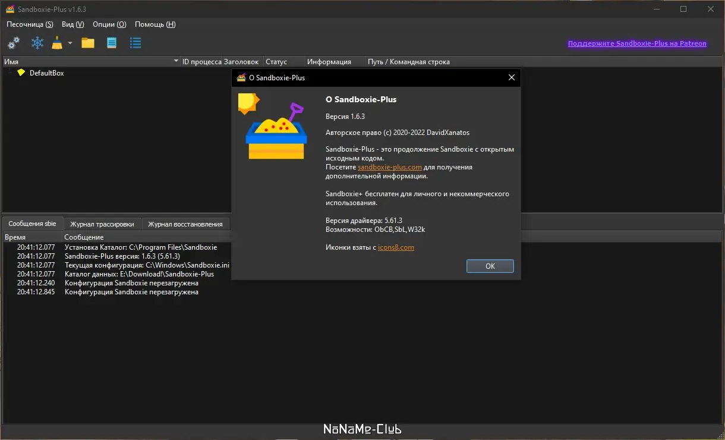
Task: Click the sandbox logo in About dialog
Action: click(273, 126)
